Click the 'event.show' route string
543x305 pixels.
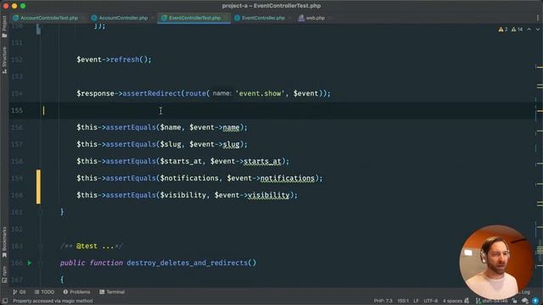point(260,93)
